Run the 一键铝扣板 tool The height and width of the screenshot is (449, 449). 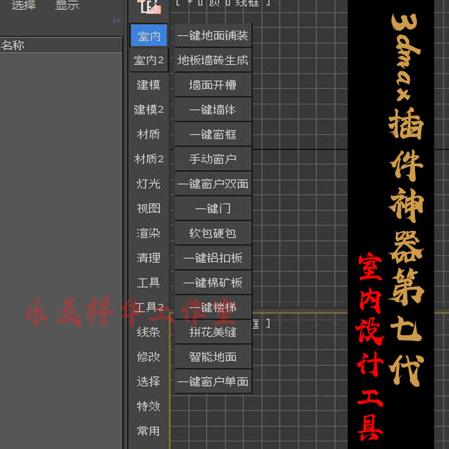click(x=213, y=258)
